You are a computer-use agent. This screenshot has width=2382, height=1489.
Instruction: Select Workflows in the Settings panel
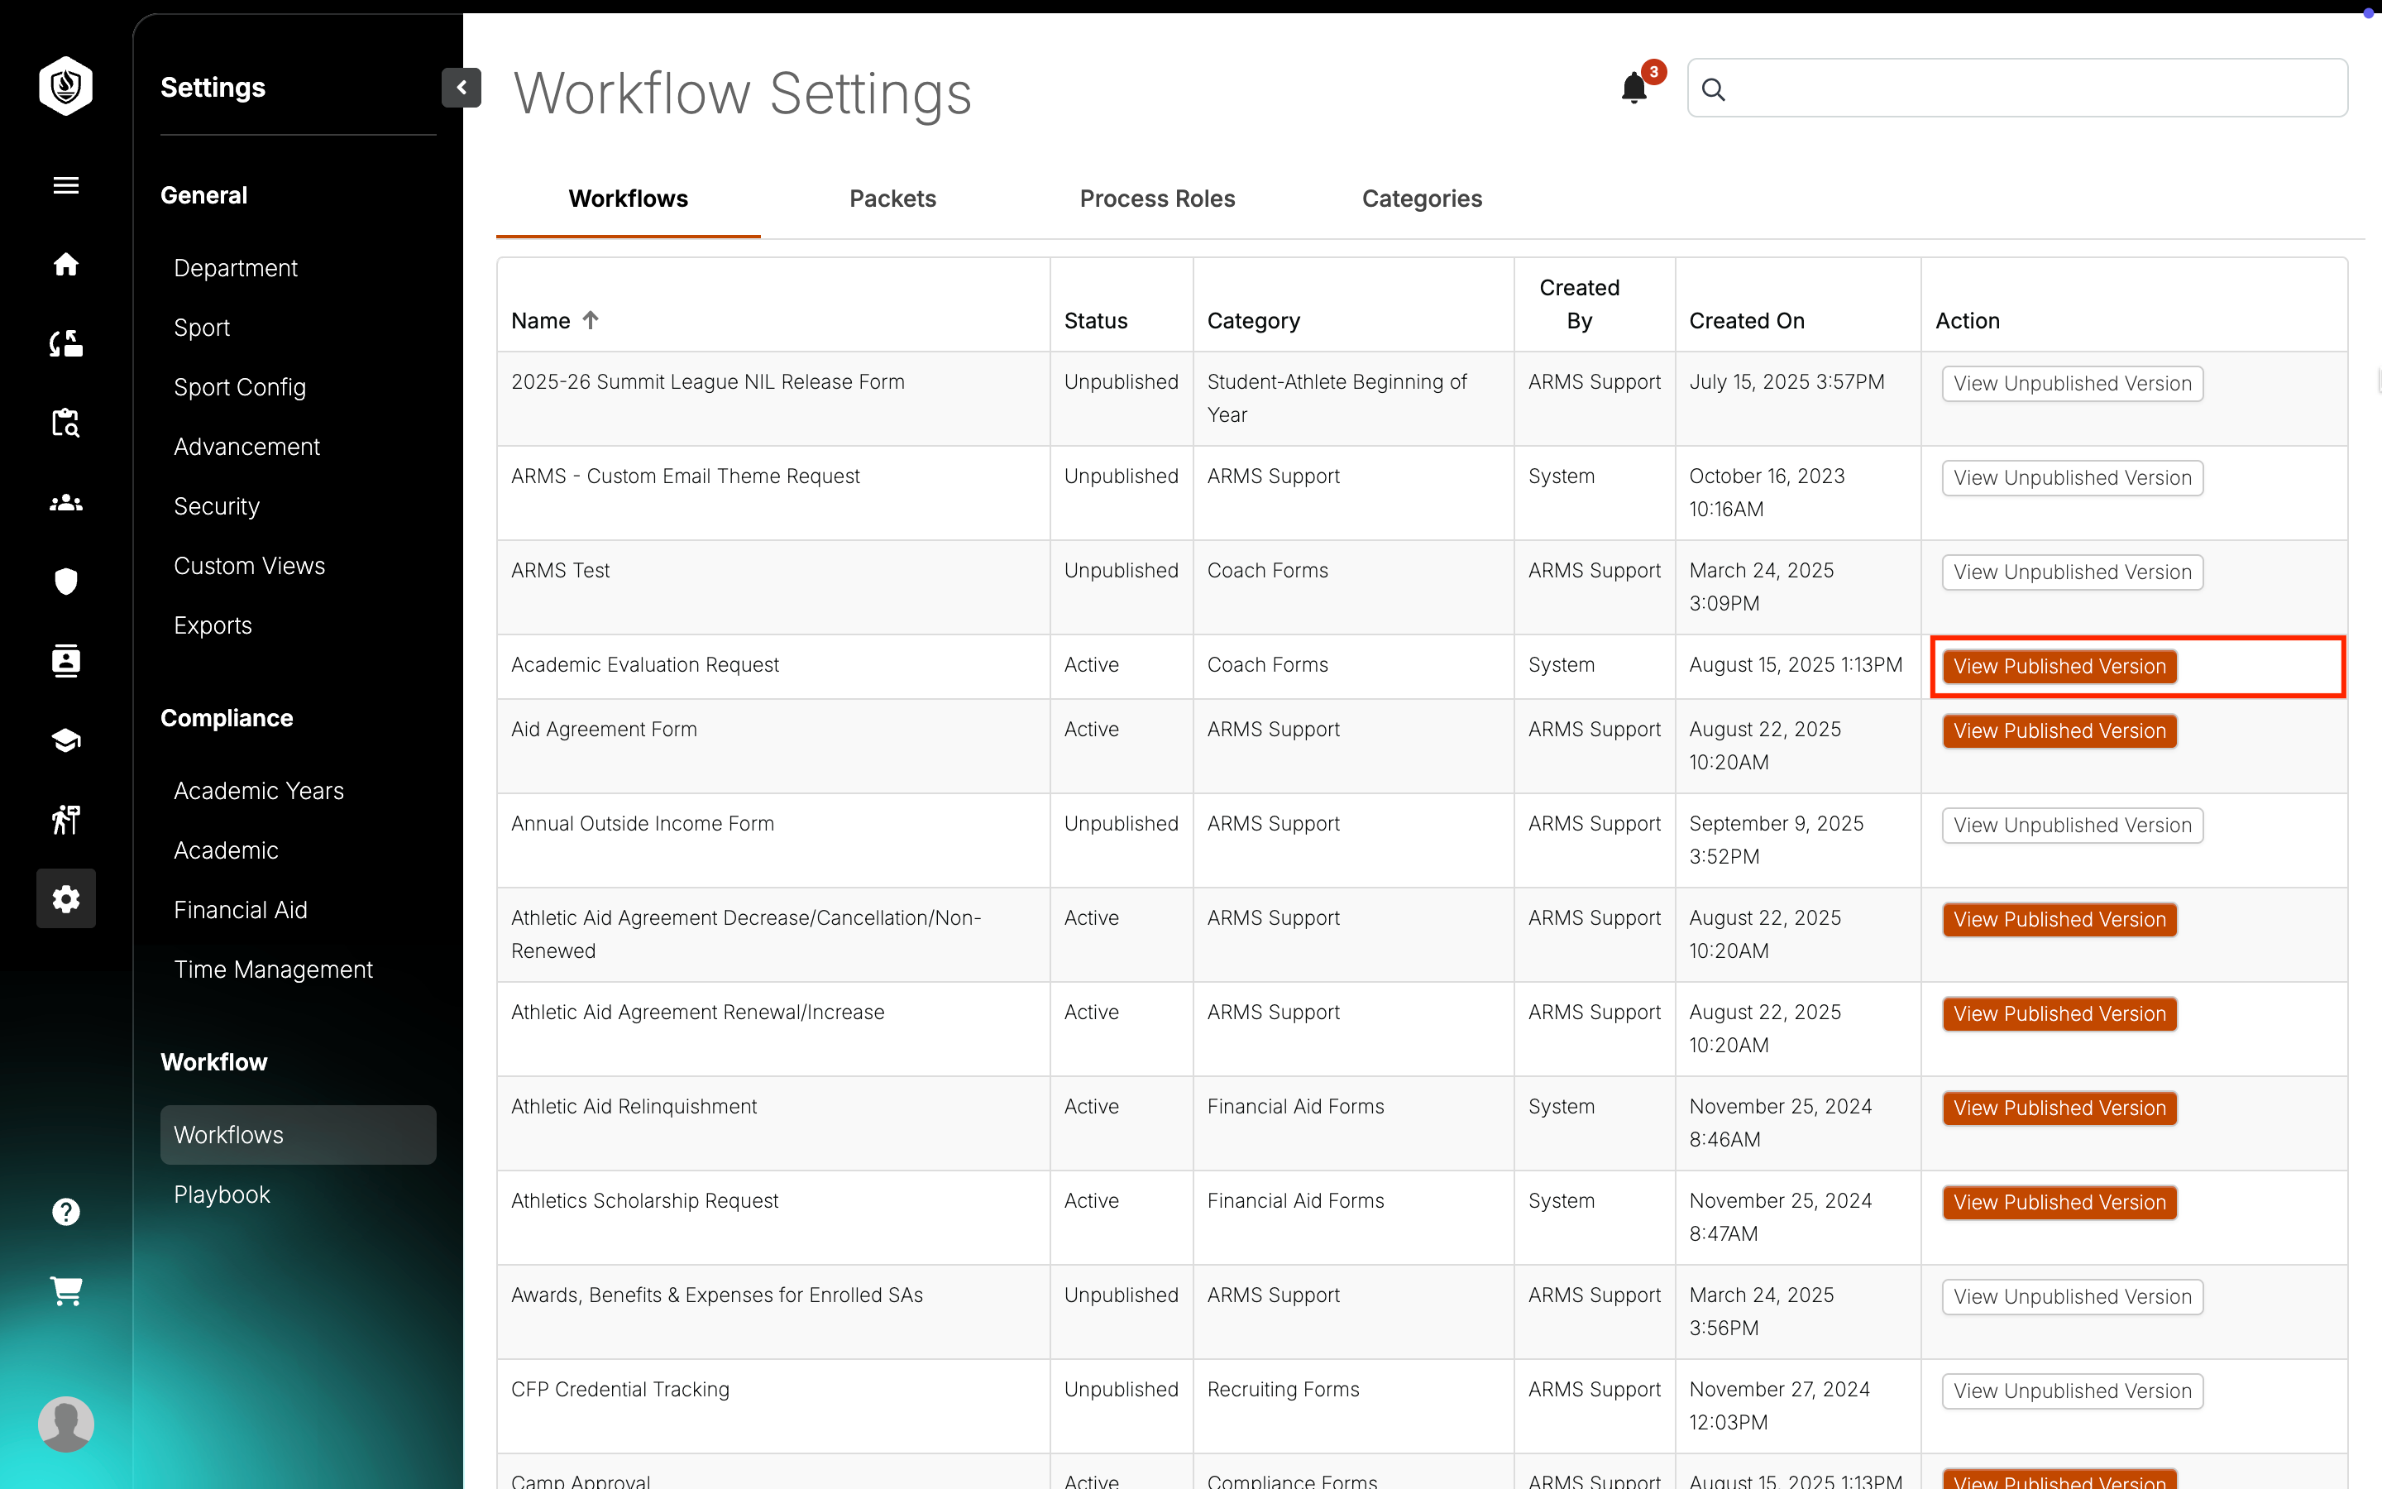click(297, 1134)
